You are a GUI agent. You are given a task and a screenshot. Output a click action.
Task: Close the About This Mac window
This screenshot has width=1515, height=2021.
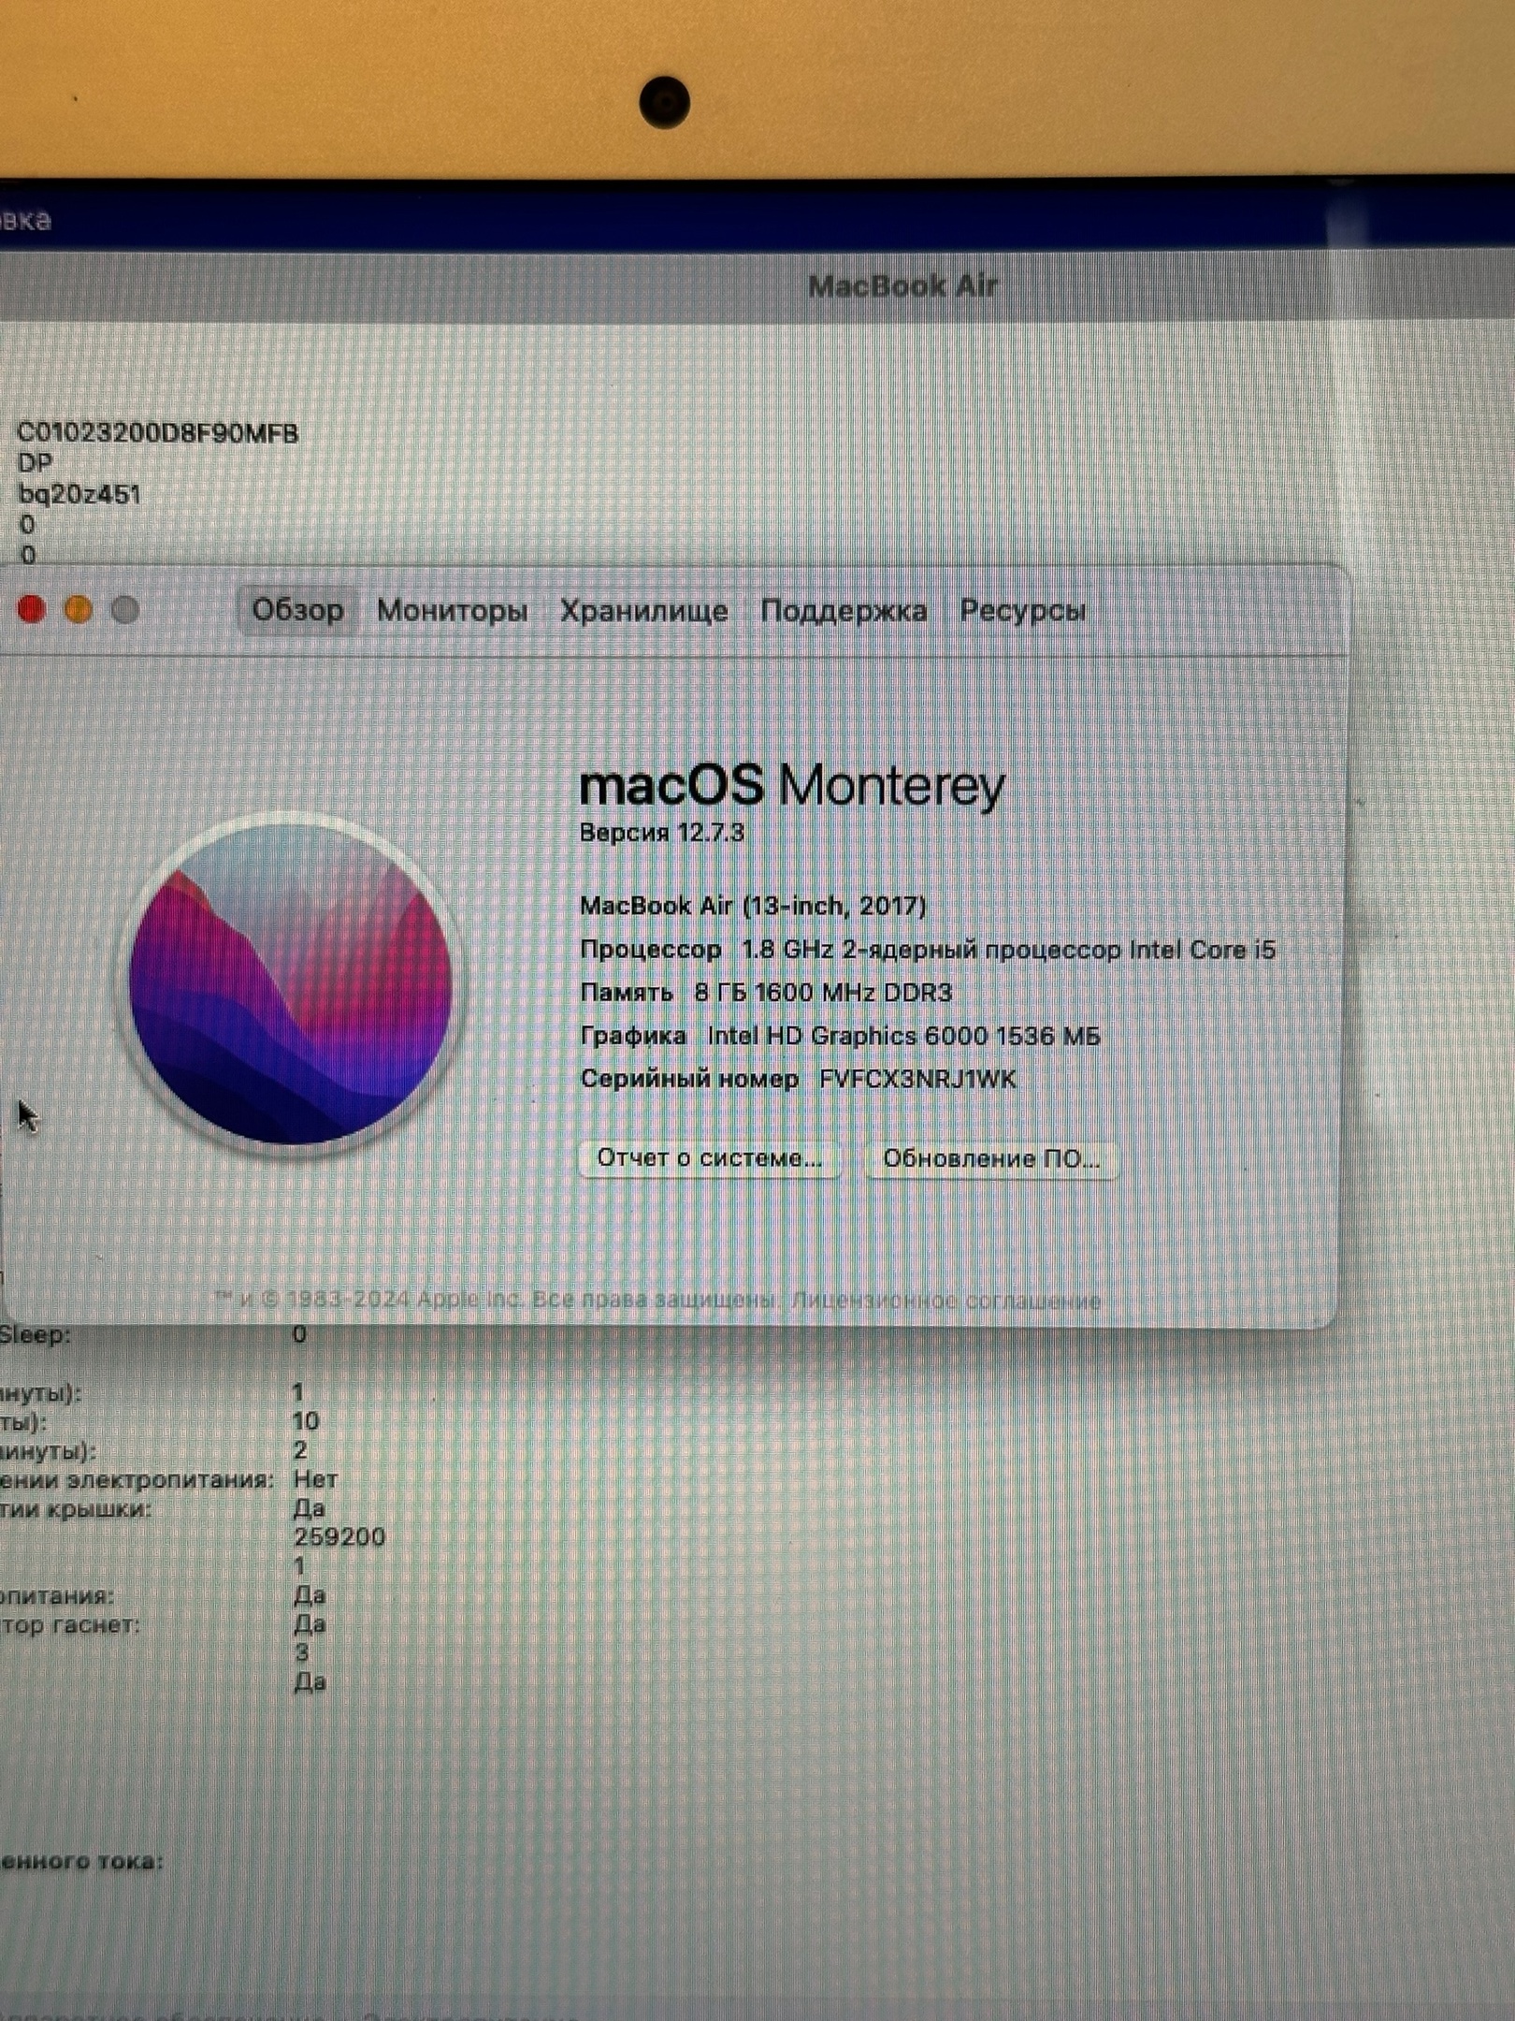tap(31, 610)
